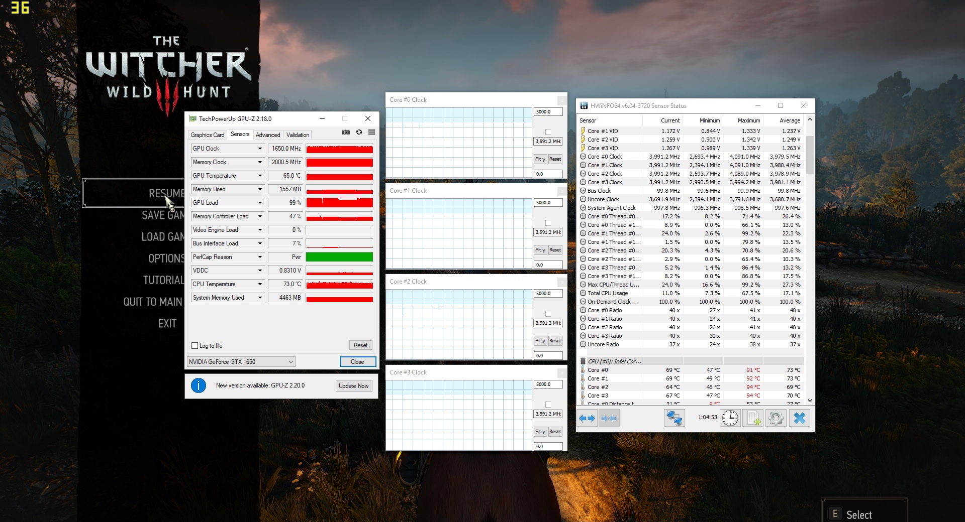Click 0.0 min field in Core #2 graph

click(548, 356)
